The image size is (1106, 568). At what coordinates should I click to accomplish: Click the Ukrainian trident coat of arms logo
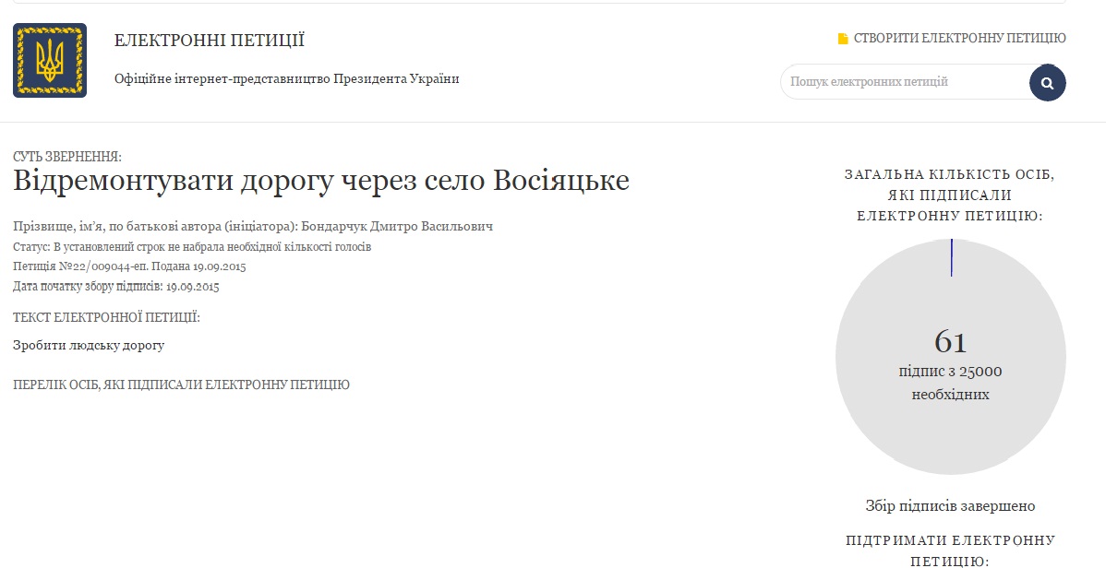click(x=50, y=61)
